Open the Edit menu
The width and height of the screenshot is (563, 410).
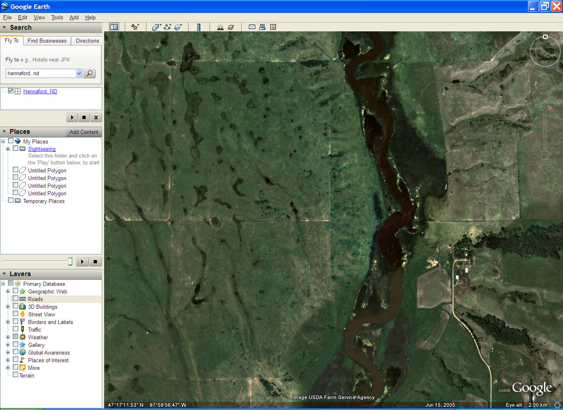coord(23,17)
